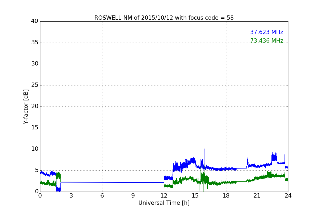Viewport: 320px width, 213px height.
Task: Click the x-axis tick label 3
Action: click(71, 196)
